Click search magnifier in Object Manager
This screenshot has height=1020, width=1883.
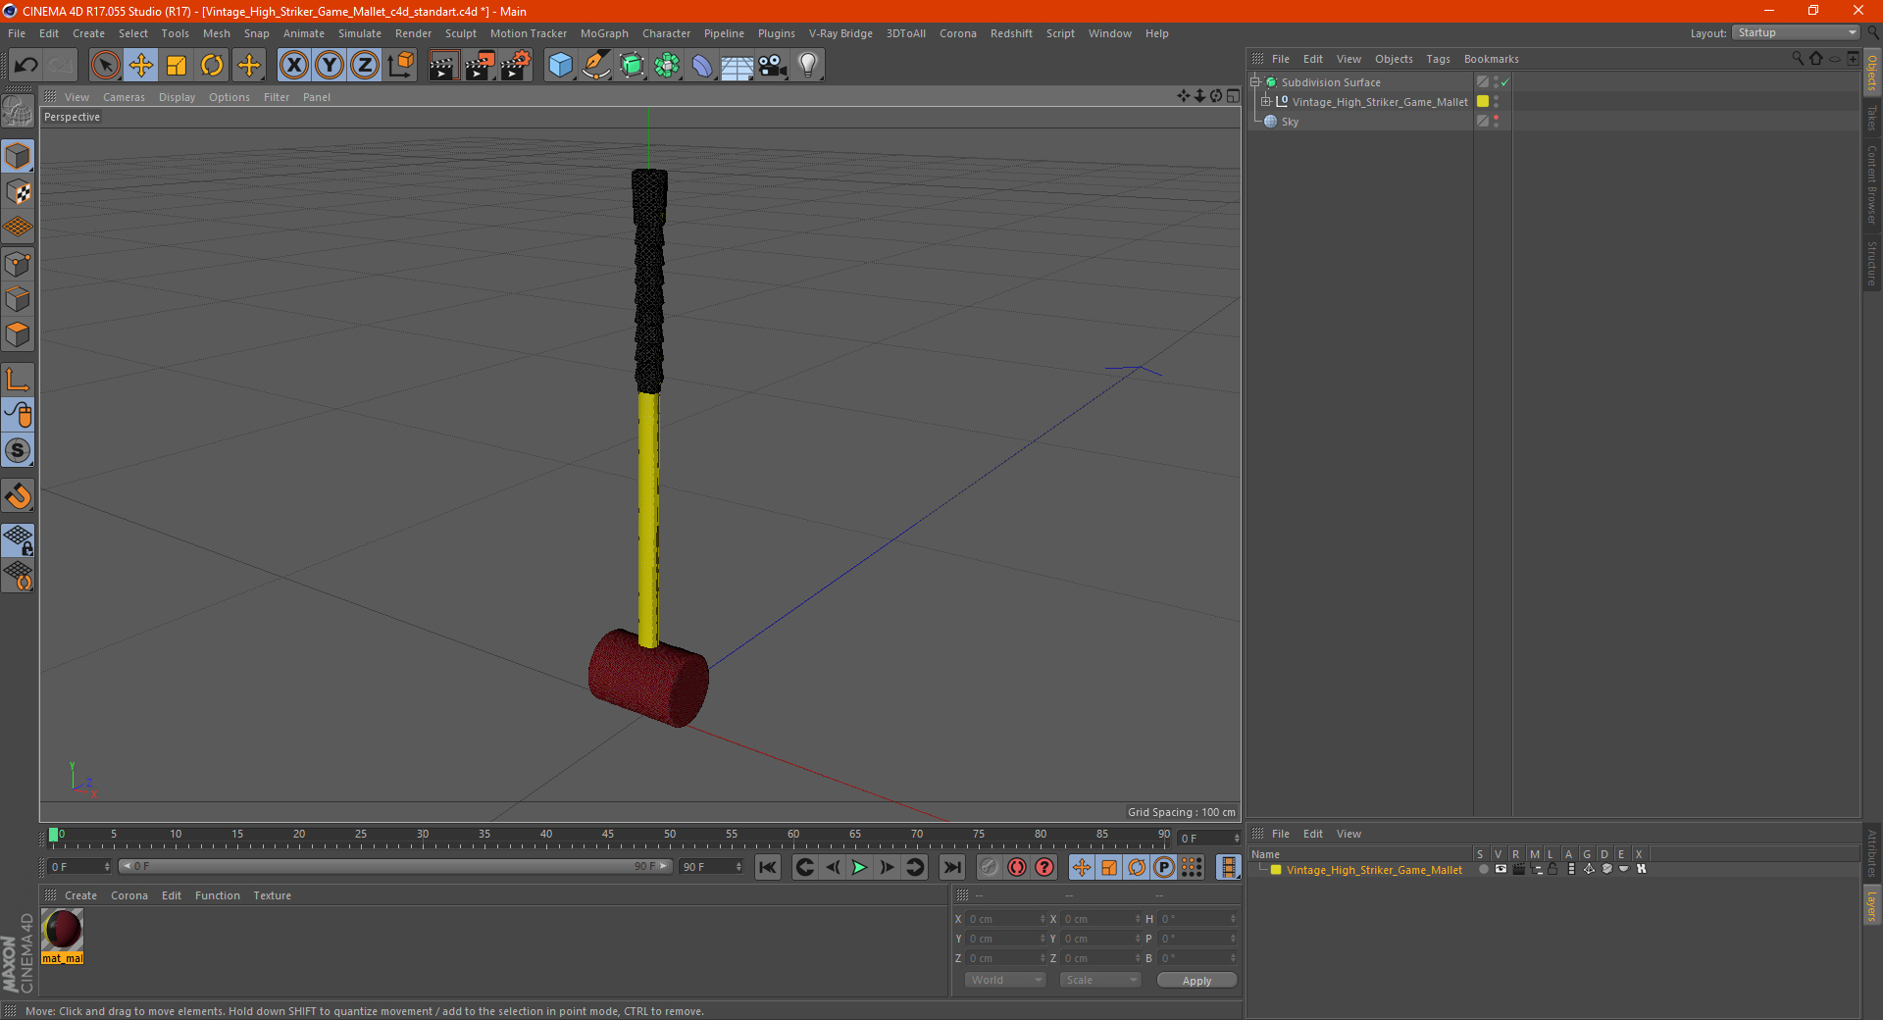click(x=1797, y=59)
